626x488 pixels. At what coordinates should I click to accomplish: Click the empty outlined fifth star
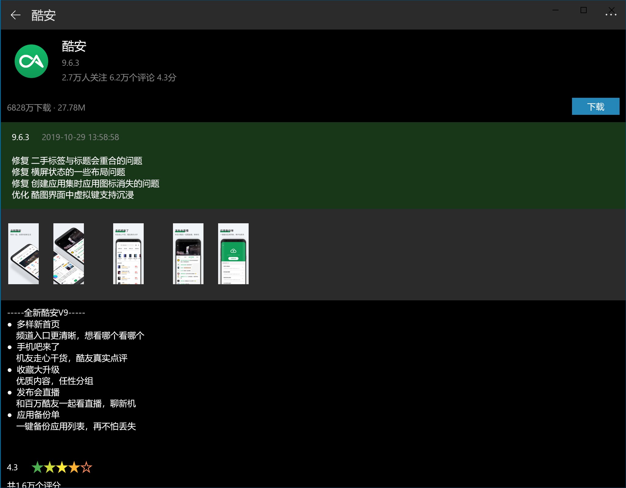(86, 467)
